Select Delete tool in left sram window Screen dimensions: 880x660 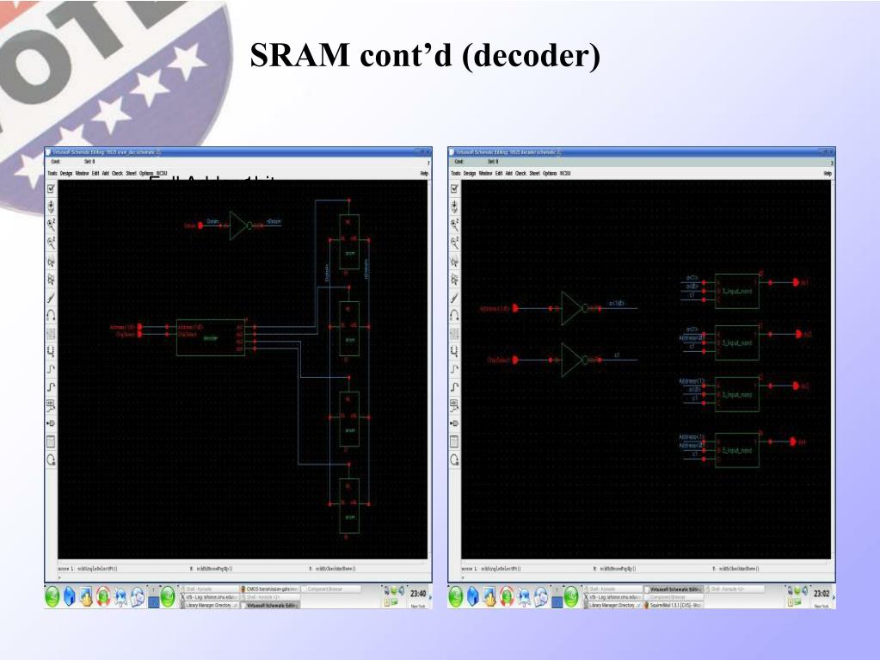point(51,298)
